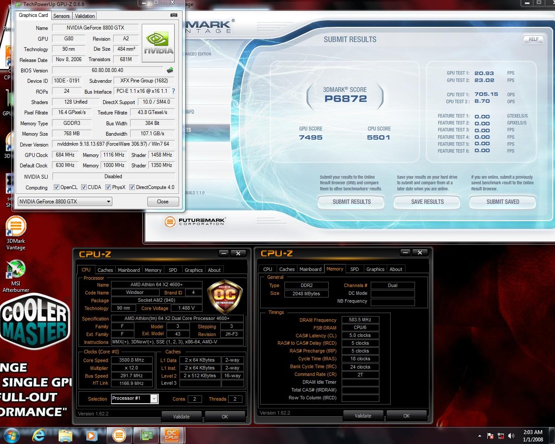
Task: Click the volume speaker tray icon
Action: [x=512, y=436]
